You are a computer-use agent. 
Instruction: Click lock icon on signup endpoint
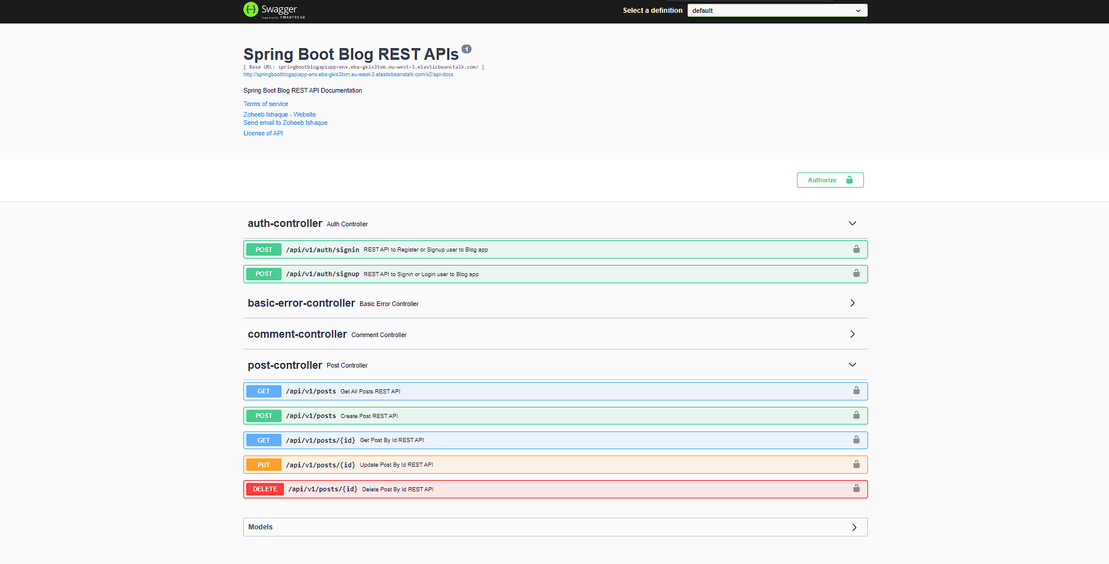pyautogui.click(x=856, y=273)
